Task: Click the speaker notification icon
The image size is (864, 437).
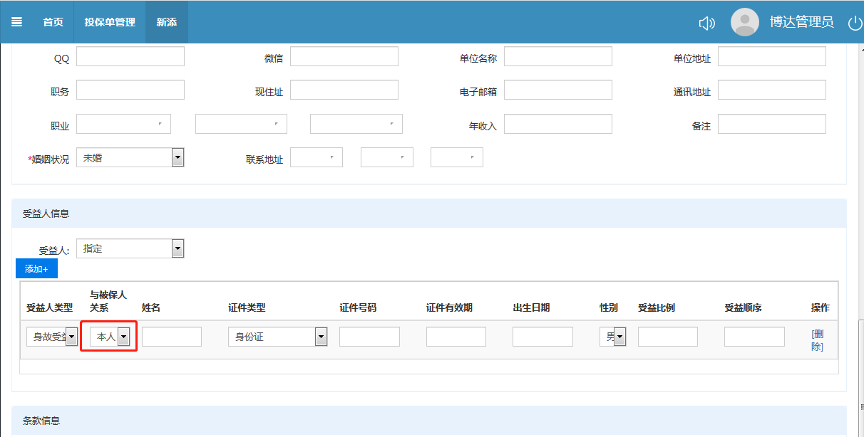Action: (706, 23)
